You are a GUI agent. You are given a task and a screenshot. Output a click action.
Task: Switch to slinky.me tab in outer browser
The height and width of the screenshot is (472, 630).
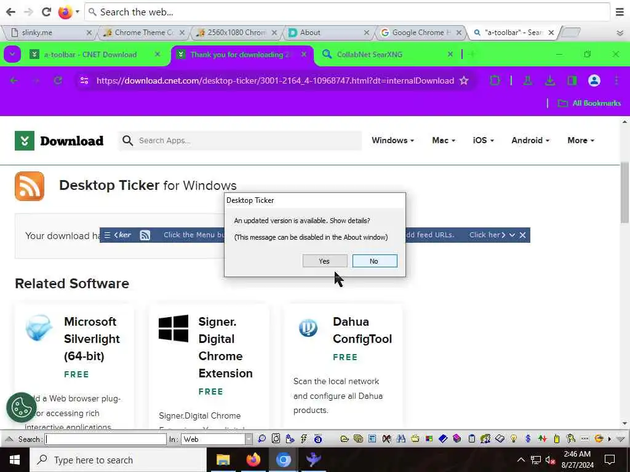click(52, 33)
